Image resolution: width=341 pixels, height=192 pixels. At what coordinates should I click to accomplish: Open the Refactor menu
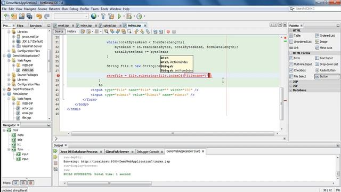pos(54,9)
